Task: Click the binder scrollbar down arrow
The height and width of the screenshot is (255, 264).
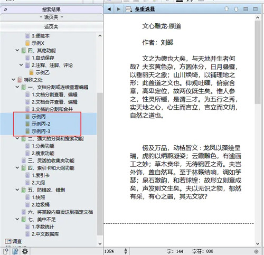Action: [x=100, y=244]
